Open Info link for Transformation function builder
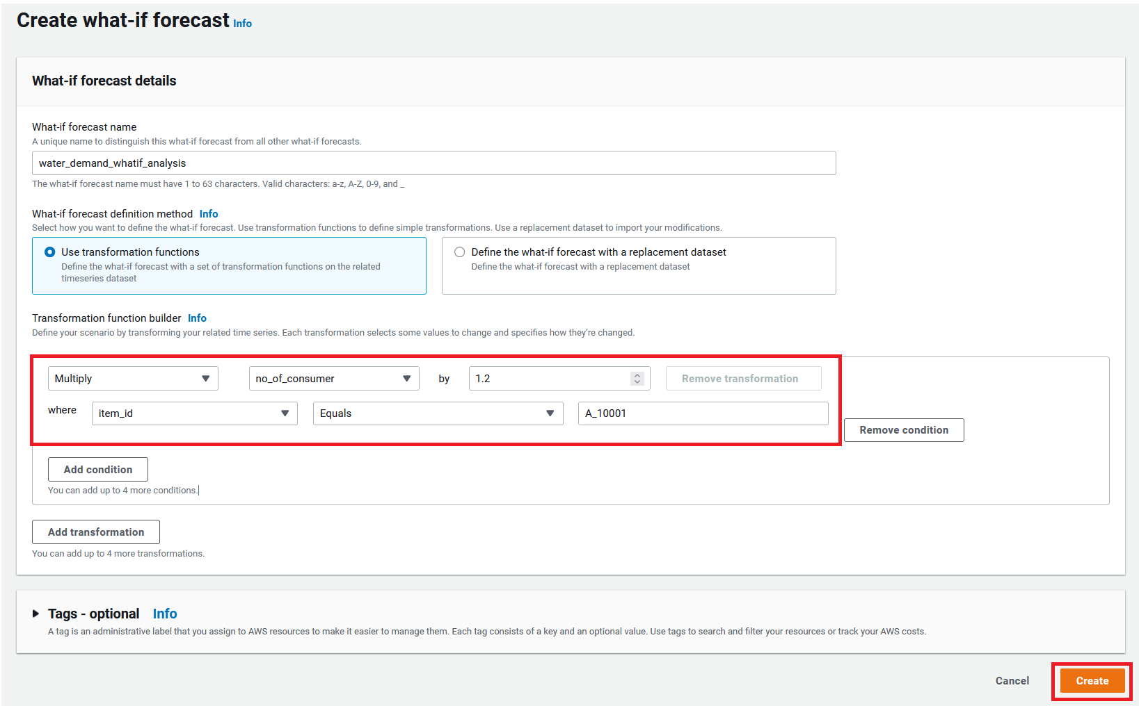The height and width of the screenshot is (706, 1139). [x=197, y=318]
